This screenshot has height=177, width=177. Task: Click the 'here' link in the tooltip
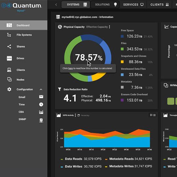point(70,69)
